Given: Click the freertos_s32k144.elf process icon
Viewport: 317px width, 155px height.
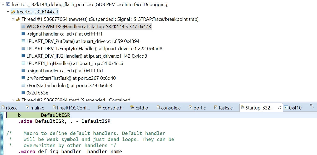Looking at the screenshot, I should (13, 12).
